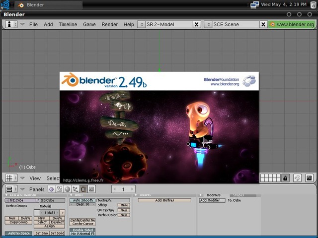Switch to the Editing context icon

[83, 189]
